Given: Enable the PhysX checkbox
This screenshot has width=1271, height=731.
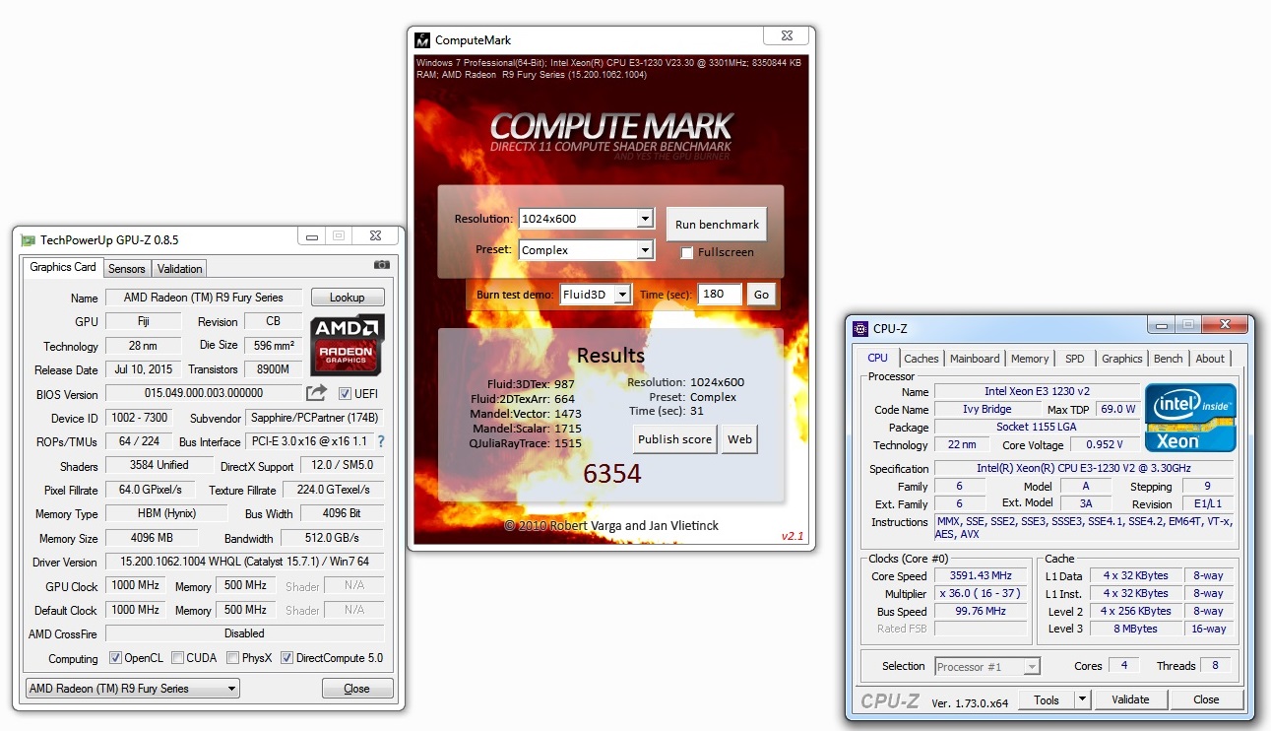Looking at the screenshot, I should point(232,658).
